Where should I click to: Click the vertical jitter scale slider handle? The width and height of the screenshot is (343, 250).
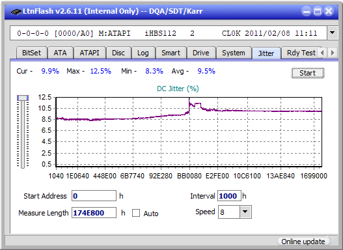pos(23,98)
